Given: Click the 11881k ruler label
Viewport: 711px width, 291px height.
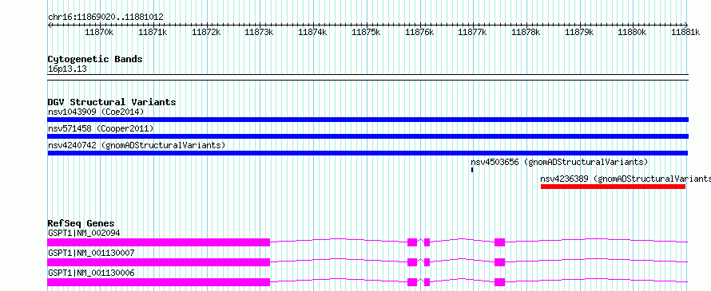Looking at the screenshot, I should [x=686, y=32].
